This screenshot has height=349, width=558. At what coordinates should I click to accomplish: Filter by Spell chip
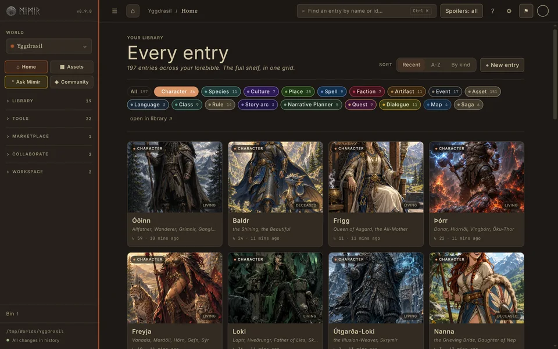coord(332,91)
